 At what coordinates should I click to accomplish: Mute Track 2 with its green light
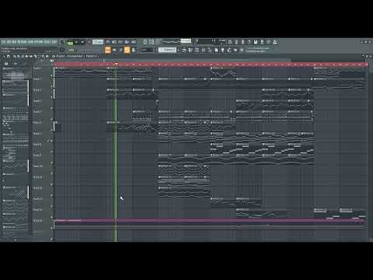pos(52,86)
